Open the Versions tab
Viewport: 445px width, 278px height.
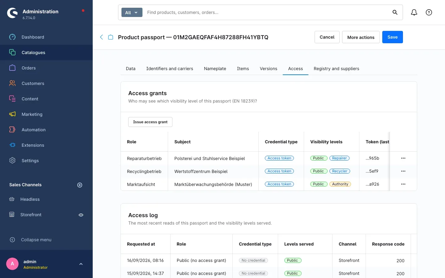(269, 69)
